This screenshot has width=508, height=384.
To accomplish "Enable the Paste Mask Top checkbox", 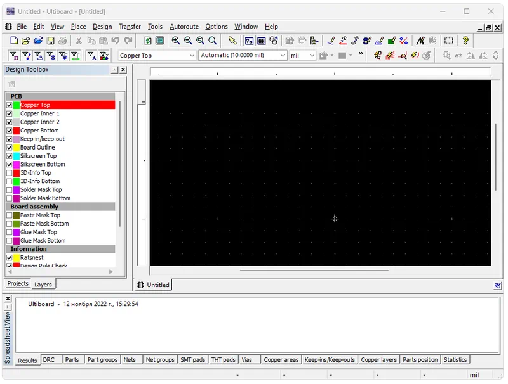I will (10, 215).
